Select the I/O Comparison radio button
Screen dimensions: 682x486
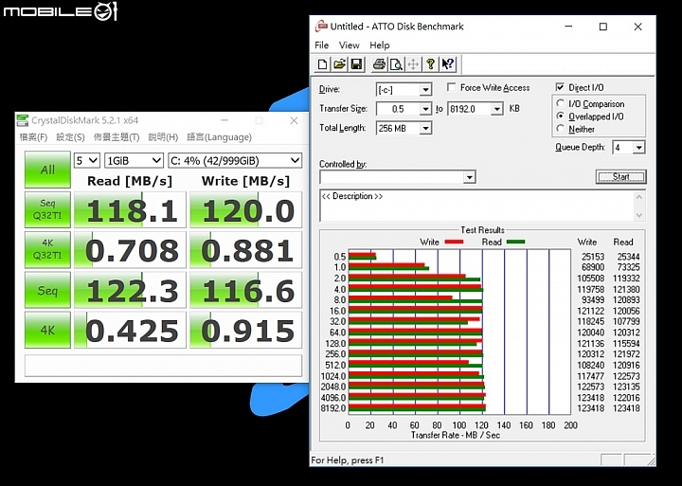pos(560,103)
